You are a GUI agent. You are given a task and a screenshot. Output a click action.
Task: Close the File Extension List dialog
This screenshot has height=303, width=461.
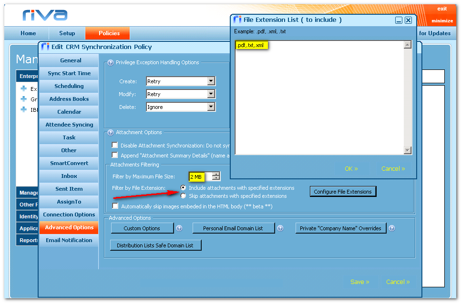409,20
